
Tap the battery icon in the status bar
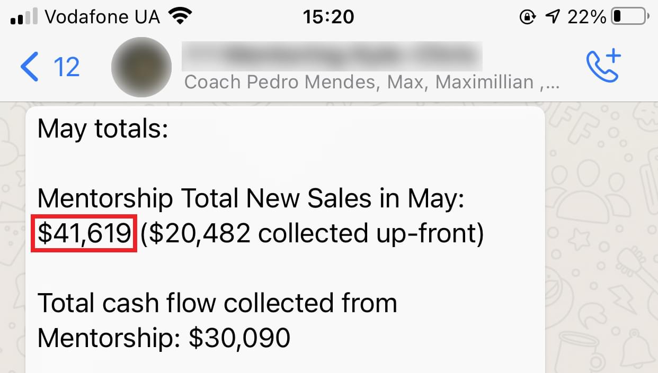[x=629, y=17]
